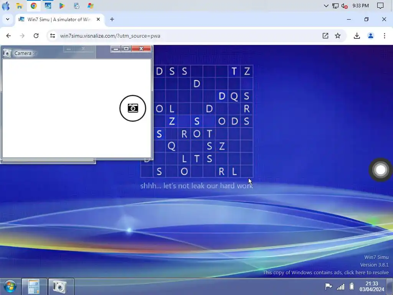Click the muted speaker tray icon

345,6
